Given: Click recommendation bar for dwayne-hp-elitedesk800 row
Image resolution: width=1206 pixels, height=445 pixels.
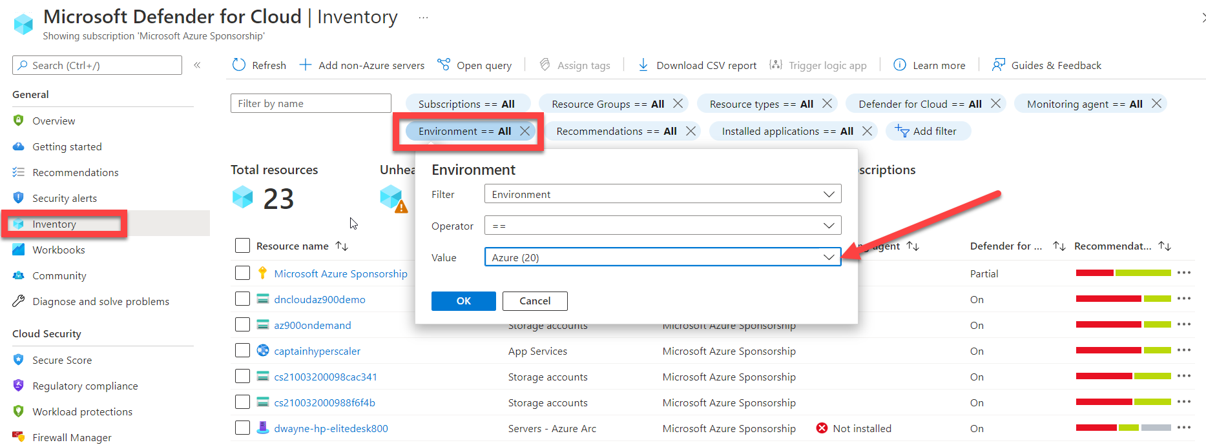Looking at the screenshot, I should 1123,428.
